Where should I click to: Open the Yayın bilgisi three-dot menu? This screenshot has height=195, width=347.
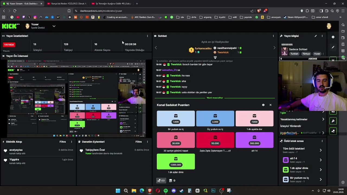[x=322, y=36]
